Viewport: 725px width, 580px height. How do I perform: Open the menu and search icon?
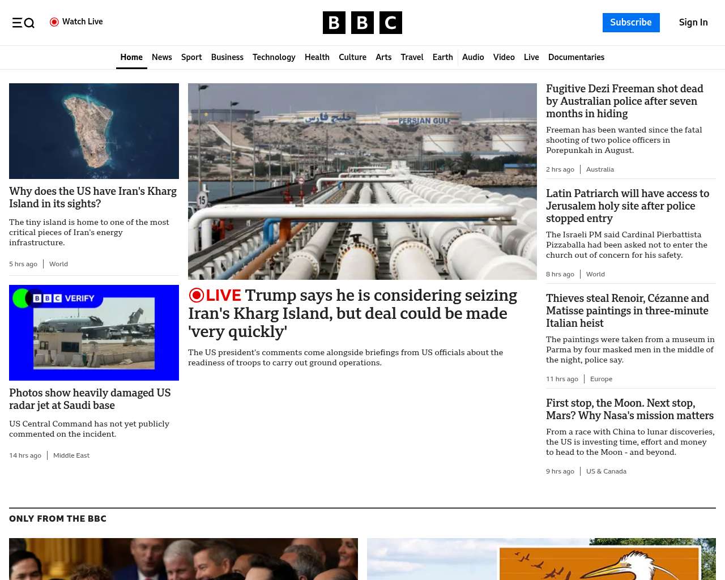pyautogui.click(x=23, y=23)
